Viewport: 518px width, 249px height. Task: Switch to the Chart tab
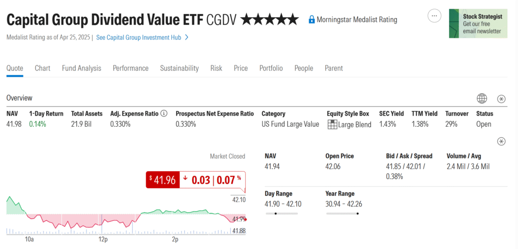(42, 68)
